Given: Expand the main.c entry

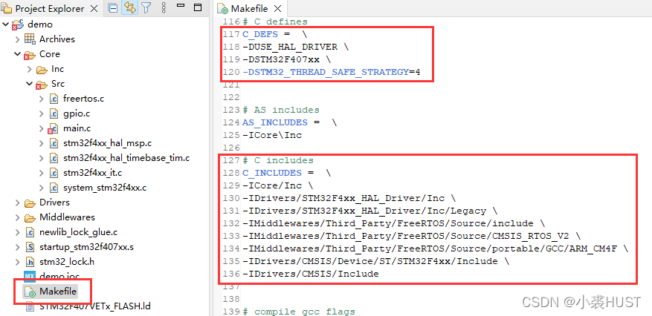Looking at the screenshot, I should (x=41, y=128).
